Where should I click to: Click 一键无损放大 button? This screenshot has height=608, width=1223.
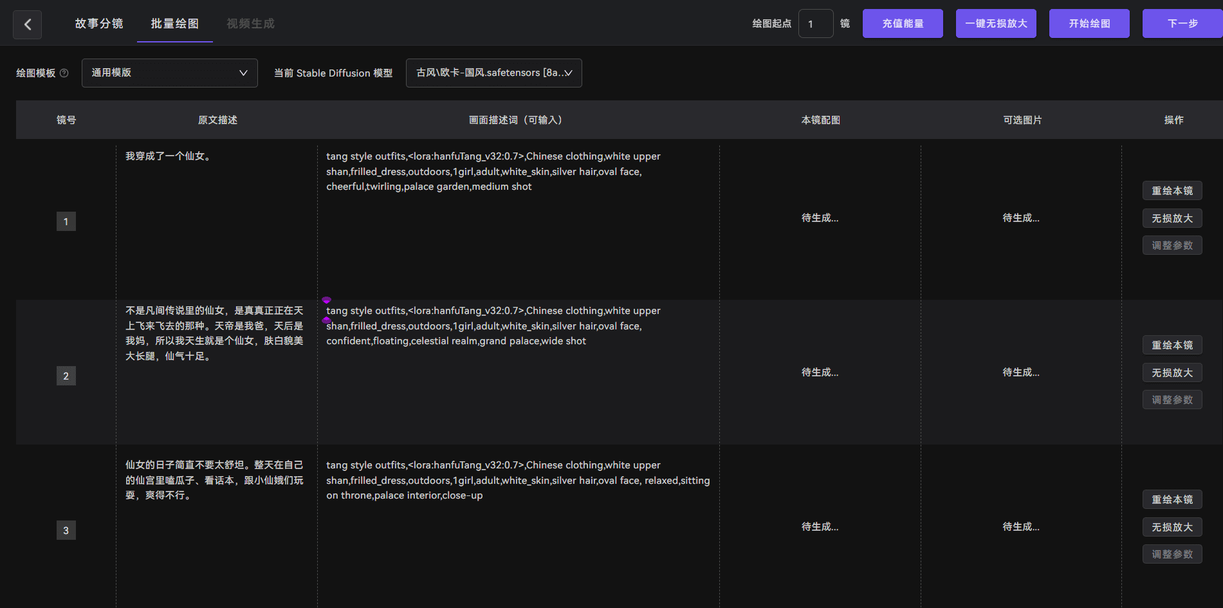click(996, 24)
